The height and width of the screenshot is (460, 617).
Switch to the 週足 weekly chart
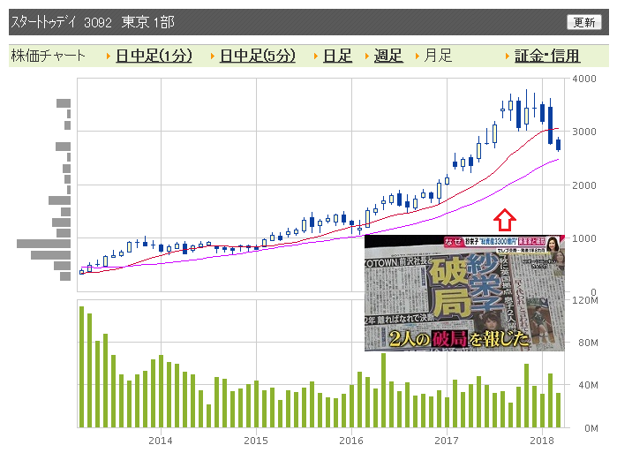(x=388, y=56)
